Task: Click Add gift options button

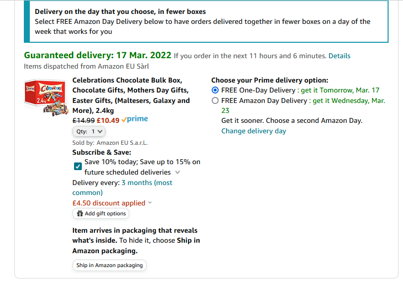Action: tap(101, 213)
